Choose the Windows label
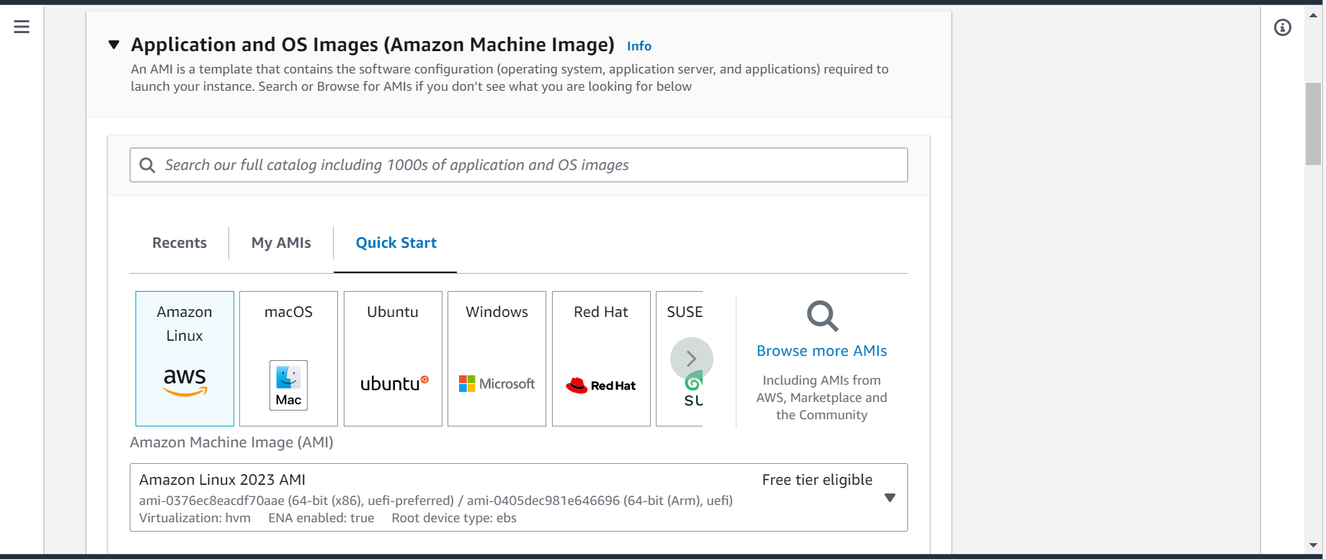 [497, 312]
